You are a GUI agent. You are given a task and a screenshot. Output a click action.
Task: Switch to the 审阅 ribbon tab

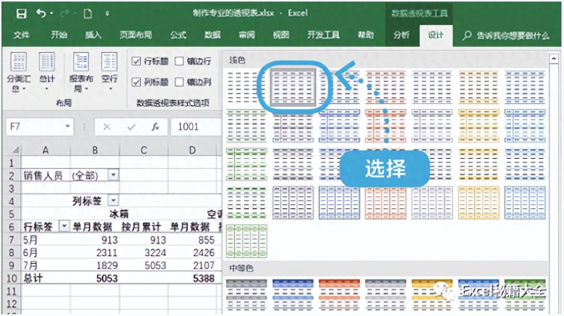(x=247, y=35)
